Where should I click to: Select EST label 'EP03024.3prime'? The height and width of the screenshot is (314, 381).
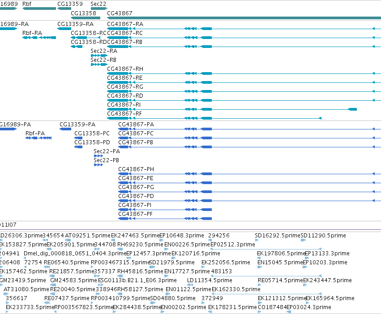click(x=309, y=307)
